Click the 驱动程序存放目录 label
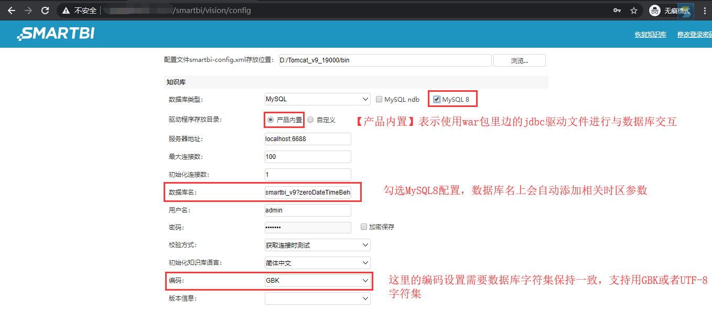Viewport: 712px width, 310px height. pos(195,120)
